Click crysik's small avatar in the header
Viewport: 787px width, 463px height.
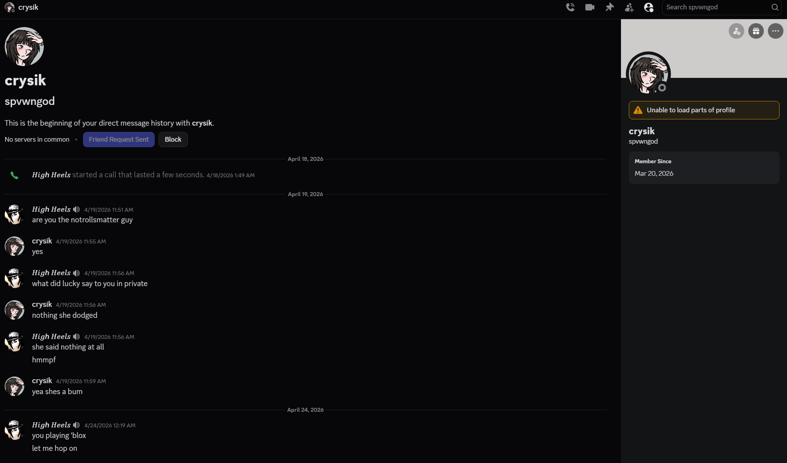tap(10, 7)
